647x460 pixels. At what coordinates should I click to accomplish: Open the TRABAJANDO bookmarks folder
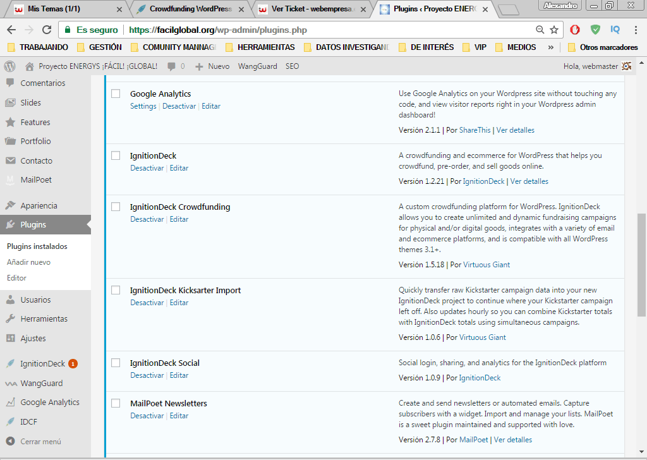point(38,47)
